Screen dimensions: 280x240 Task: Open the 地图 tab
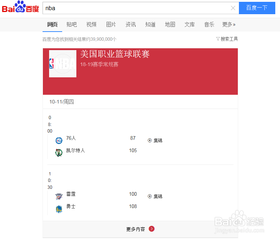pos(170,24)
